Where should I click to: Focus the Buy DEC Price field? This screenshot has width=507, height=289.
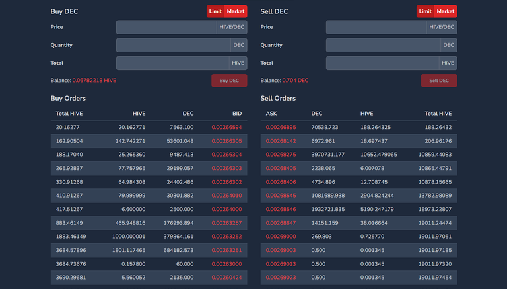(x=166, y=27)
